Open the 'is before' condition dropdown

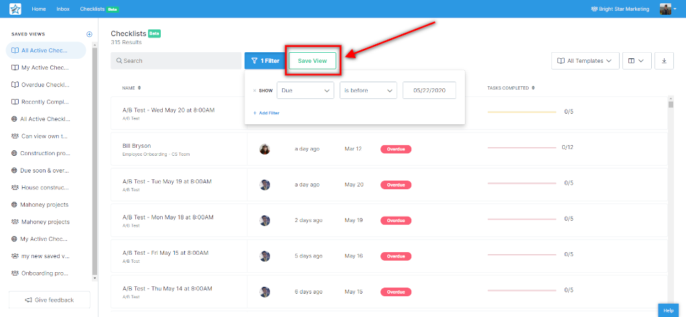[368, 90]
